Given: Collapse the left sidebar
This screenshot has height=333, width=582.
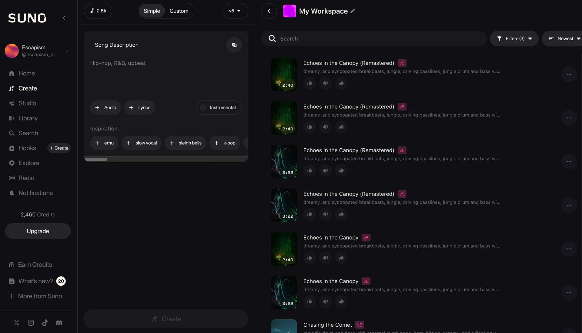Looking at the screenshot, I should [64, 18].
